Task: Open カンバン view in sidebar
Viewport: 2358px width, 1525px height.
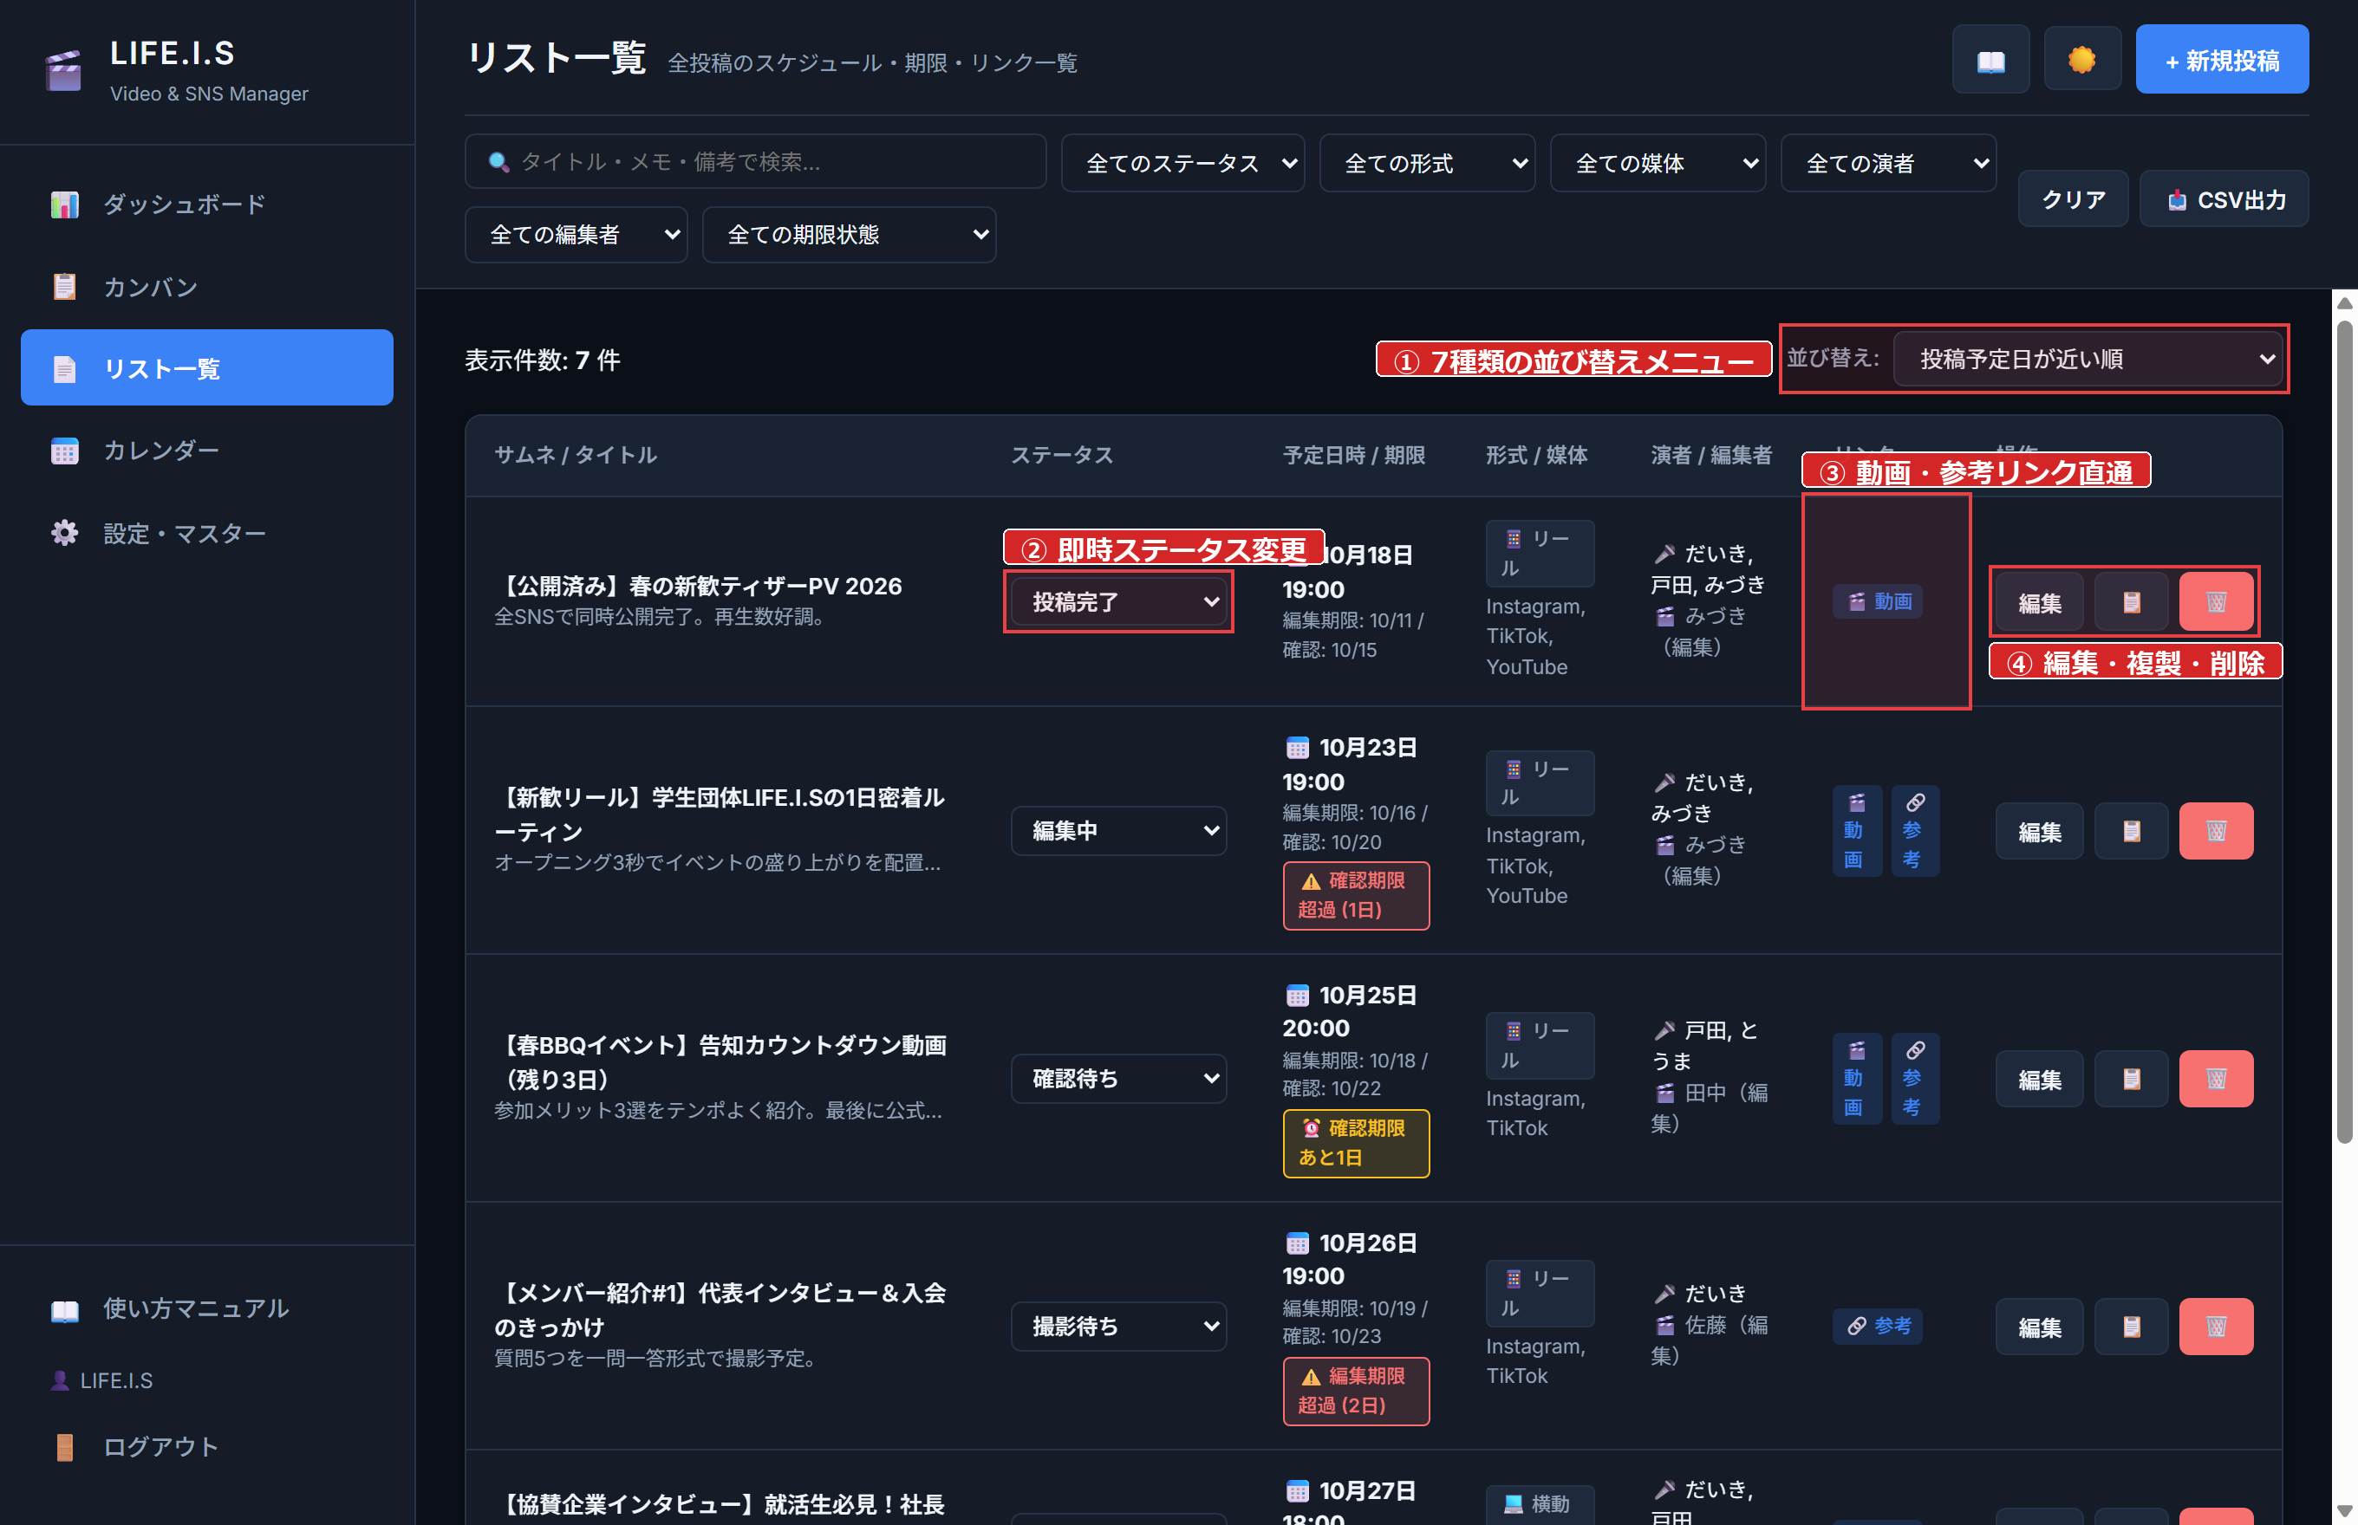Action: click(207, 287)
